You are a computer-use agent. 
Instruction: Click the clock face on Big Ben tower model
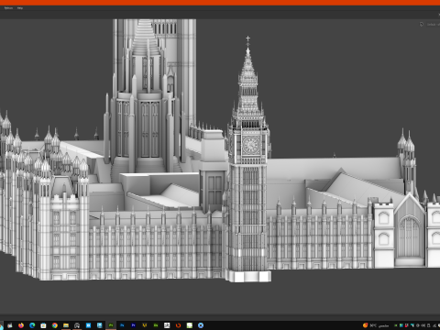(251, 145)
